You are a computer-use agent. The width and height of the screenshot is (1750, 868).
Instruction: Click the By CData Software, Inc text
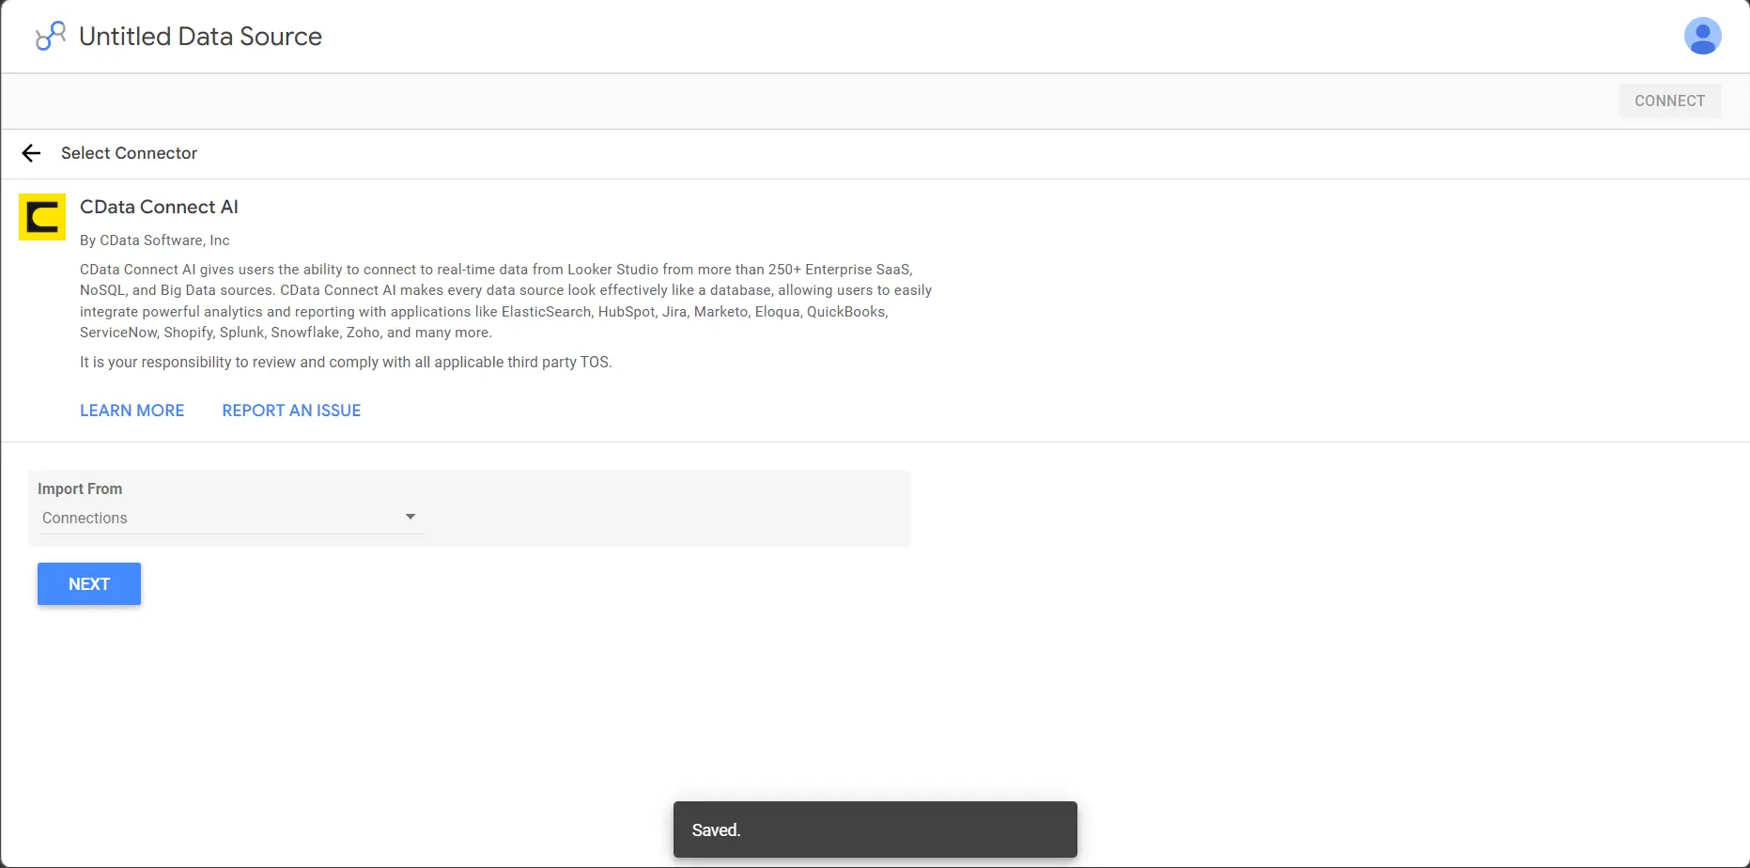154,240
